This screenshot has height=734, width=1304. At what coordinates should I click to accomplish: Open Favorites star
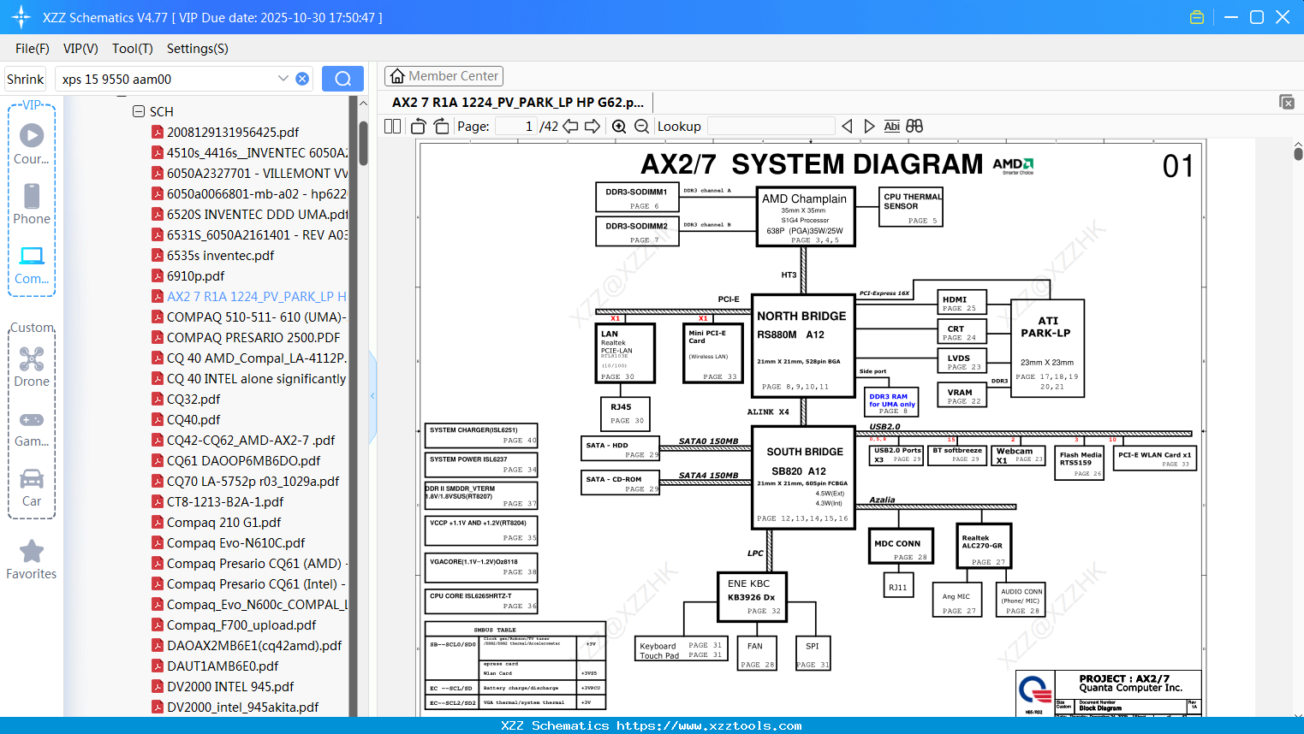click(32, 560)
